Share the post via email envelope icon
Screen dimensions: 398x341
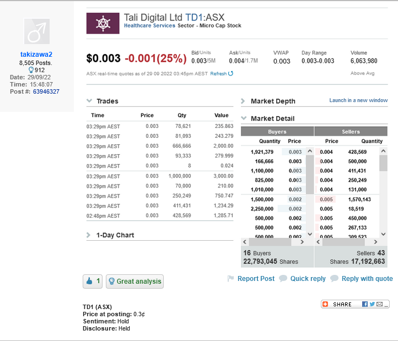click(379, 304)
